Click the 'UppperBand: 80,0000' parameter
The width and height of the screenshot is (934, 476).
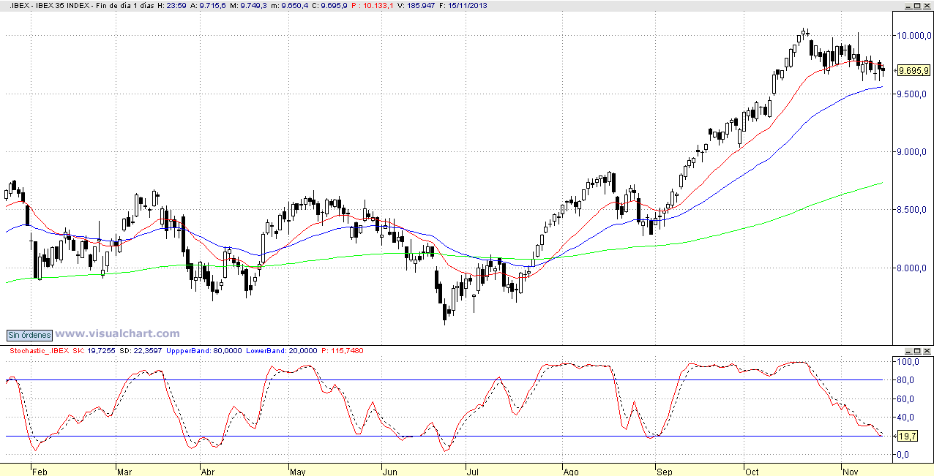203,351
